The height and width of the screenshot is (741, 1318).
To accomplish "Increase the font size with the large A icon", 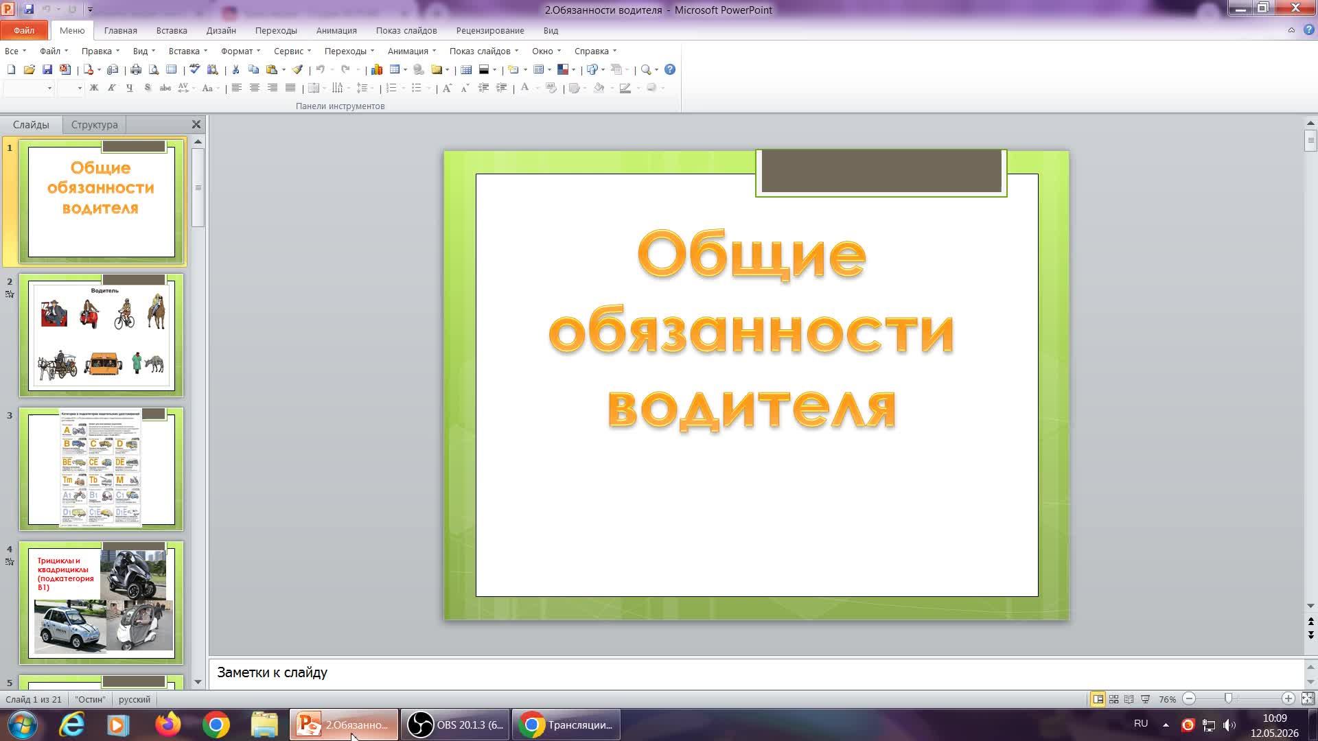I will pos(447,88).
